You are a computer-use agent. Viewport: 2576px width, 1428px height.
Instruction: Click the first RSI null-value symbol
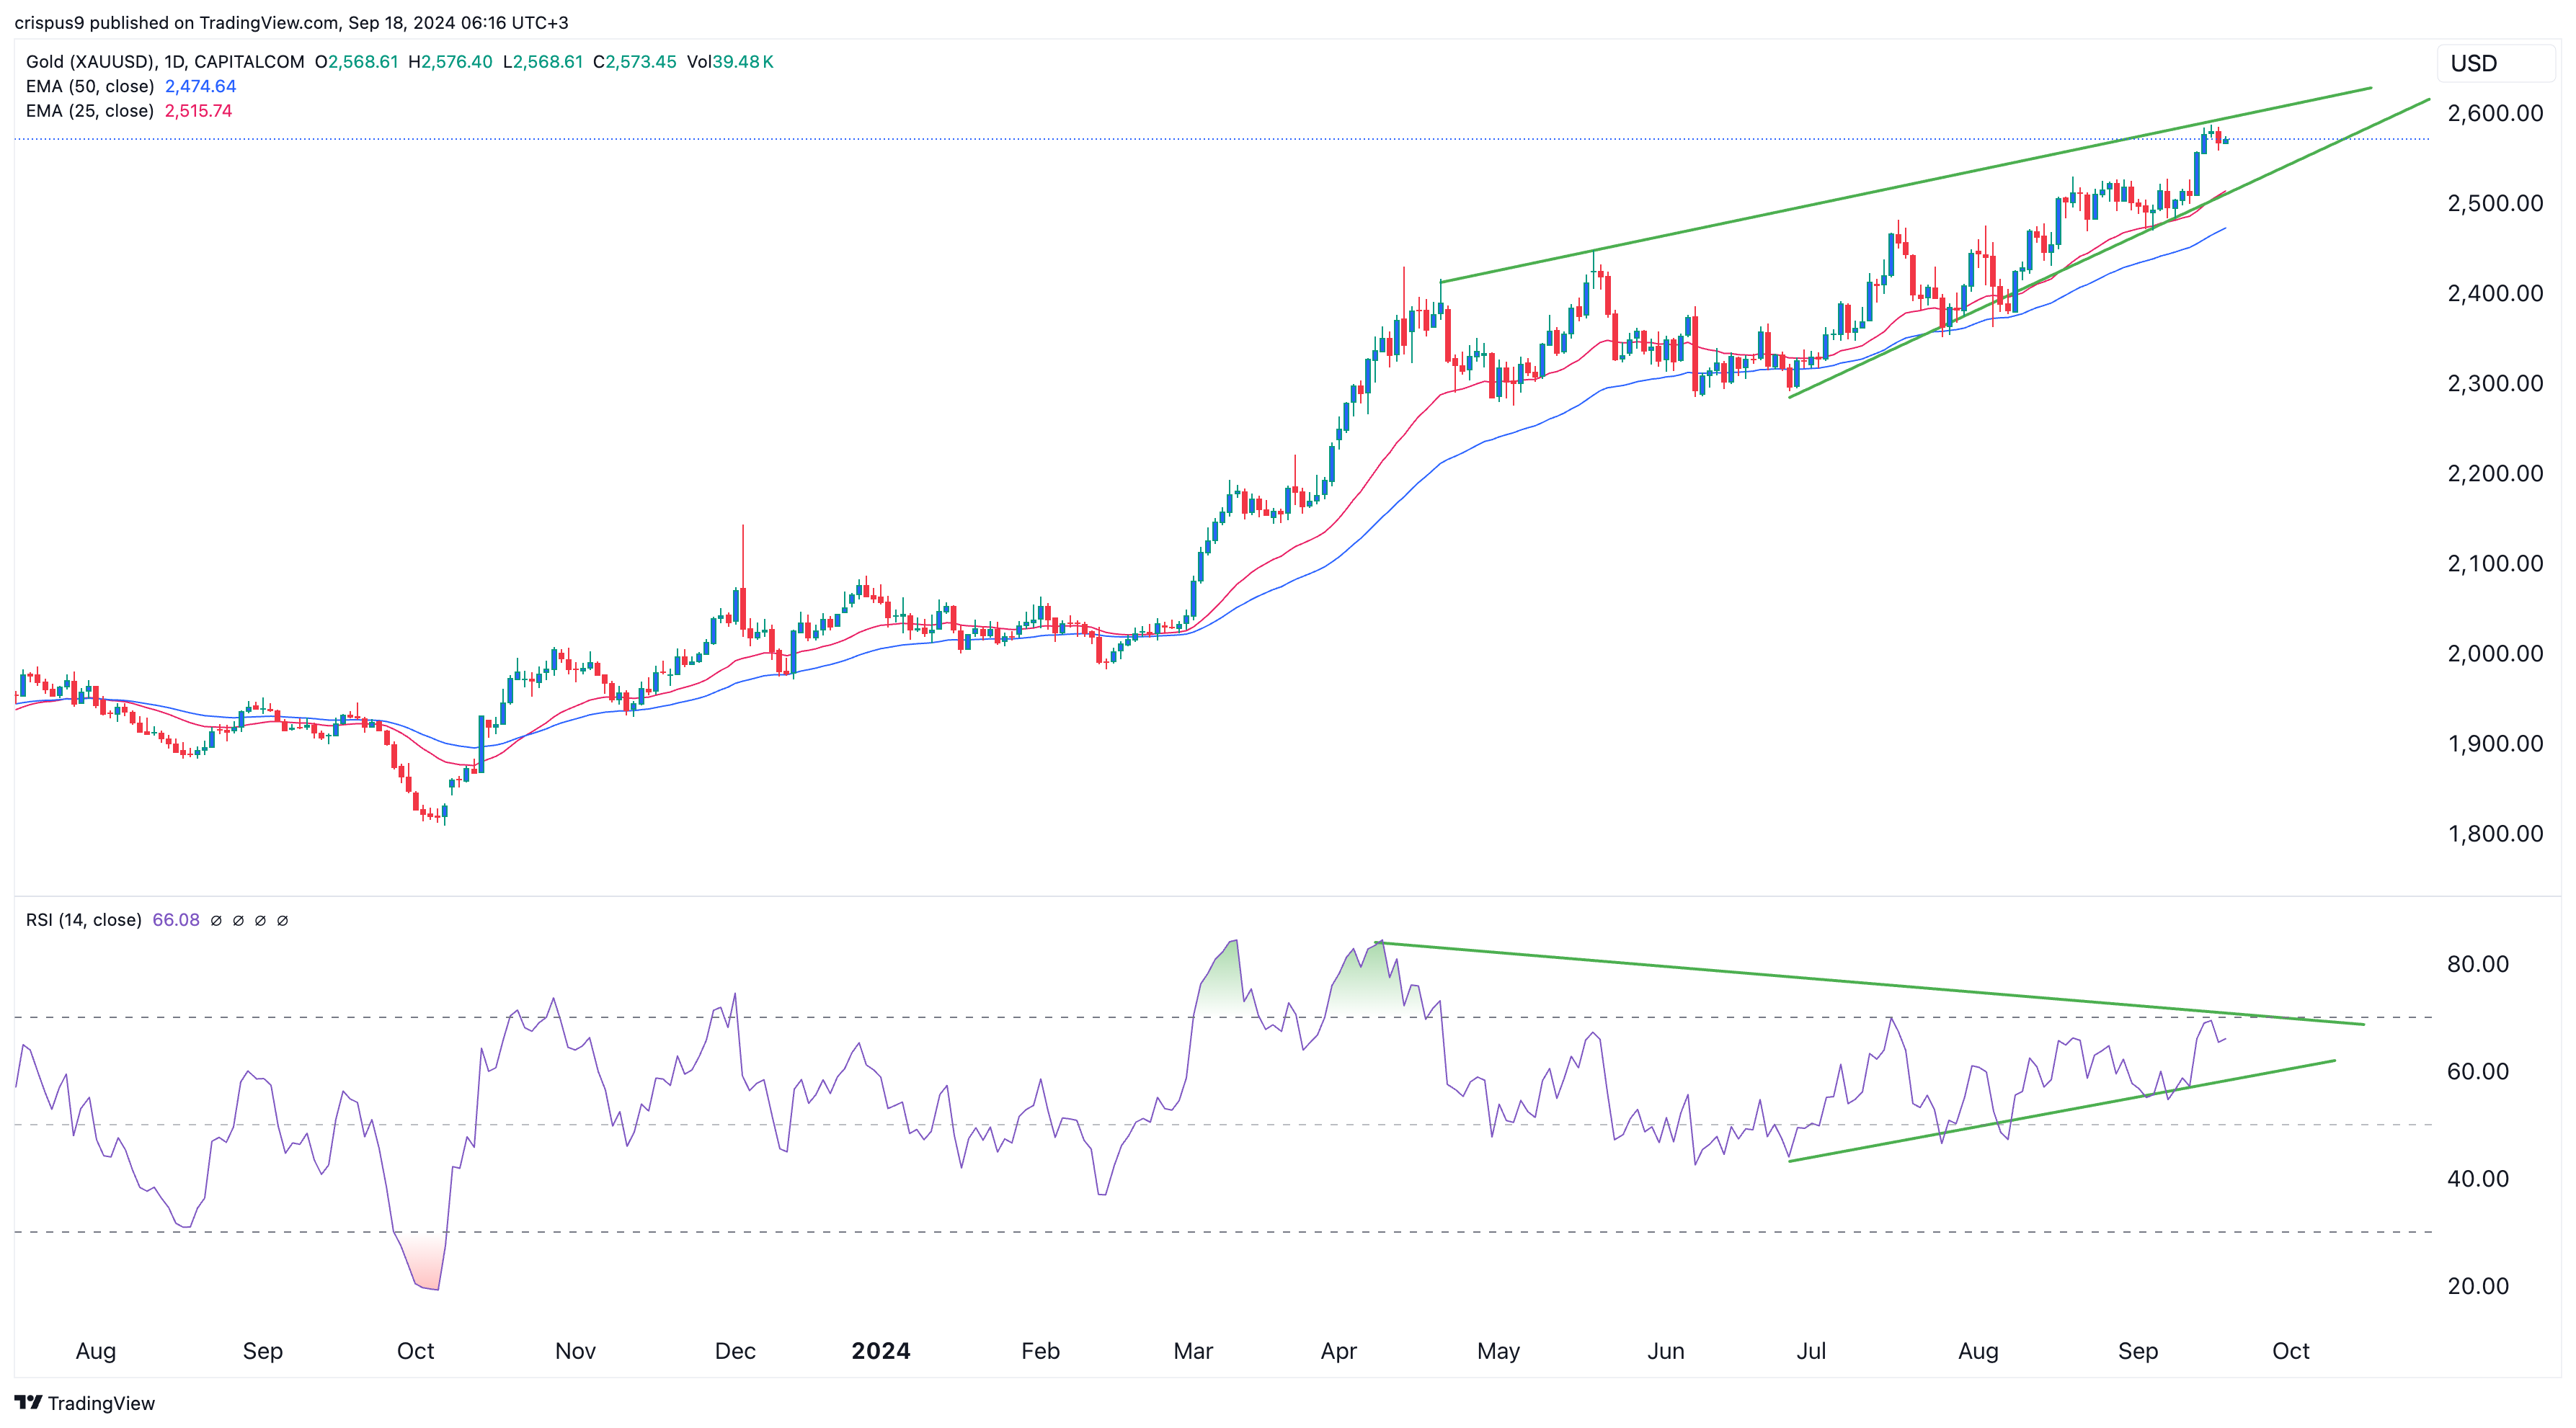[x=216, y=920]
